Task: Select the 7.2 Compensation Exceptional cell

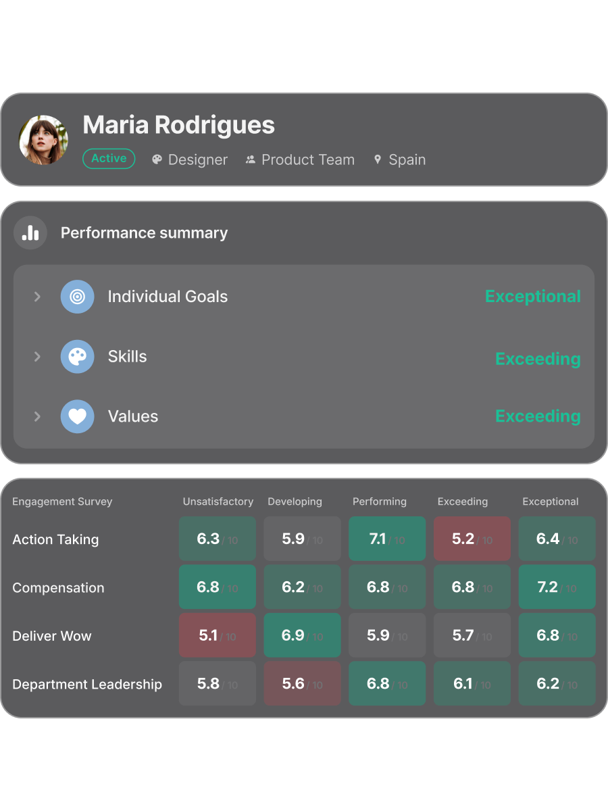Action: [557, 587]
